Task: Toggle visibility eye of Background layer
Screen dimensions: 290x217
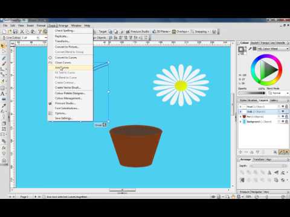Action: 283,122
